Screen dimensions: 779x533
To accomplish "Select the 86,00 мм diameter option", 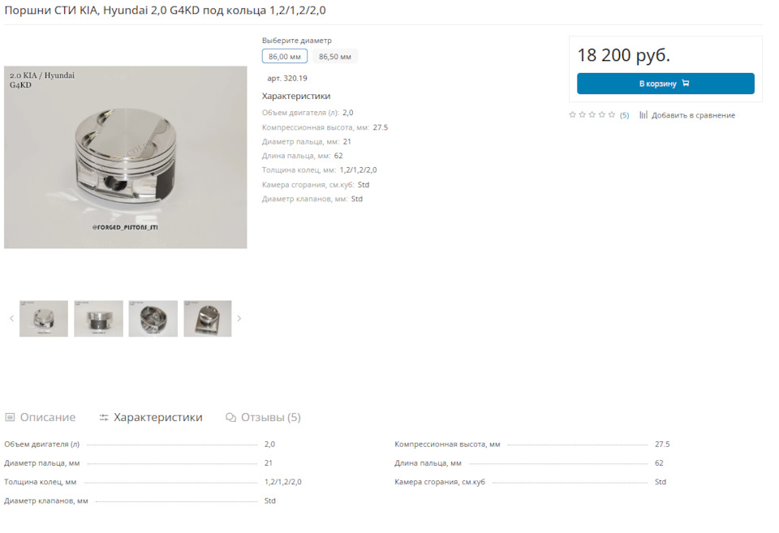I will 285,56.
